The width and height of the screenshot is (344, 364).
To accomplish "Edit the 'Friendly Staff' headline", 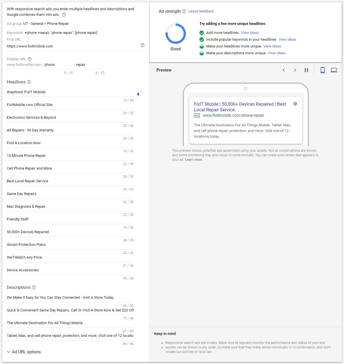I will pos(70,219).
